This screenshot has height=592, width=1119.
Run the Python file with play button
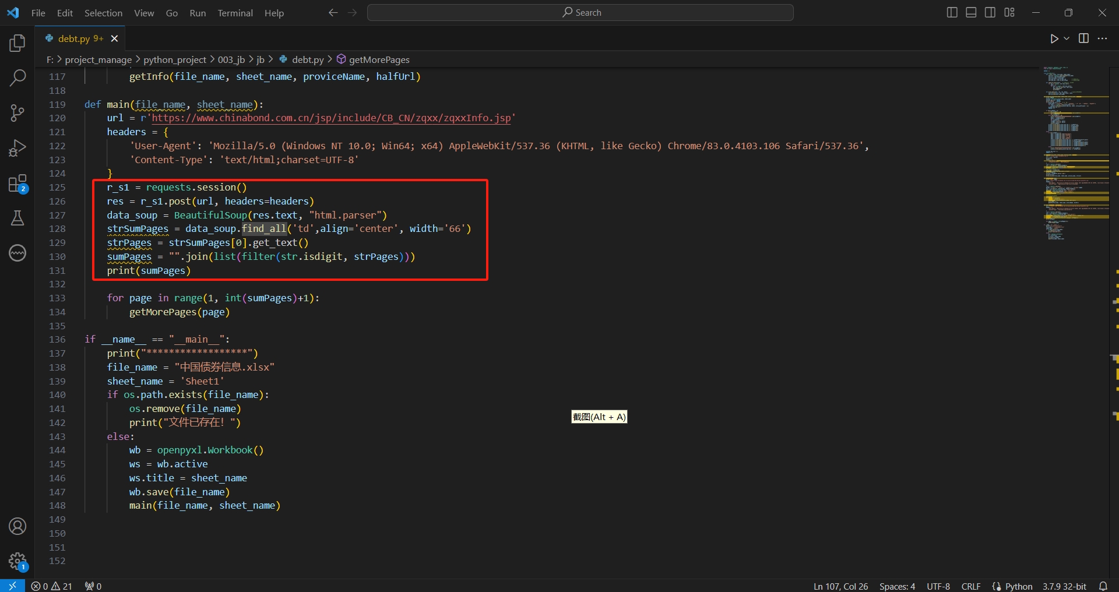pyautogui.click(x=1054, y=38)
